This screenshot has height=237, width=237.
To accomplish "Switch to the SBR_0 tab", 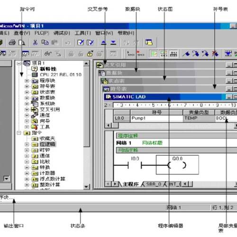I will [x=154, y=184].
